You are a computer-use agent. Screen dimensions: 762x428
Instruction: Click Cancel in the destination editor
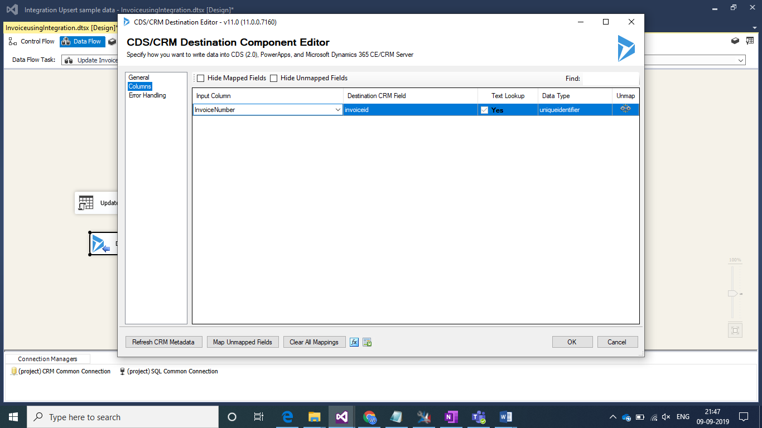coord(617,342)
